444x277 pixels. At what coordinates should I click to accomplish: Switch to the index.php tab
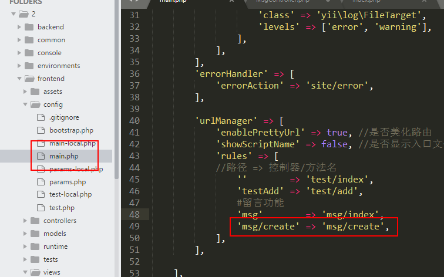[366, 2]
